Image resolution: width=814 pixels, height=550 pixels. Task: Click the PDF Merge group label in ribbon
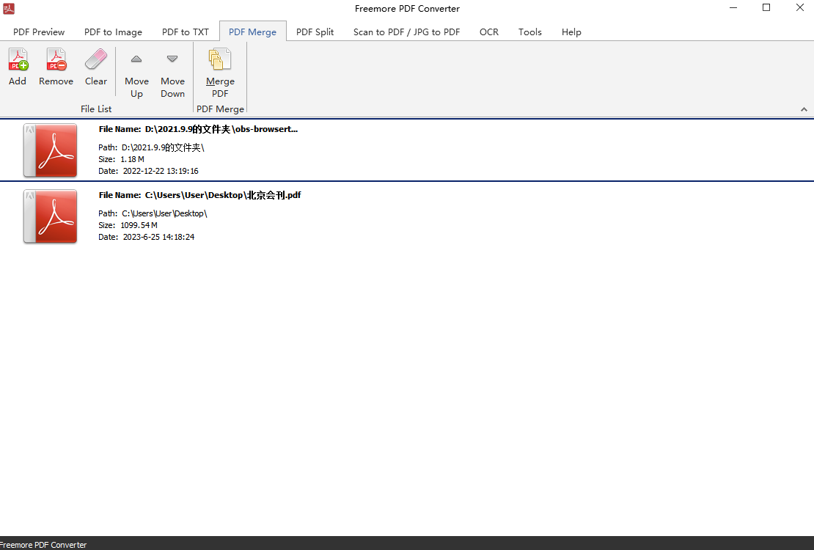(220, 109)
